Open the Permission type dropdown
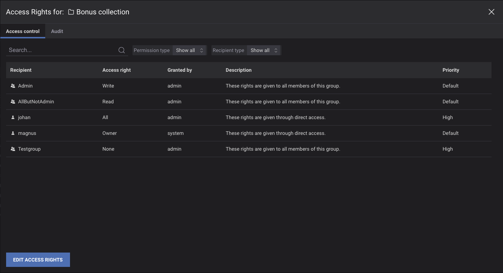The image size is (503, 273). 190,50
